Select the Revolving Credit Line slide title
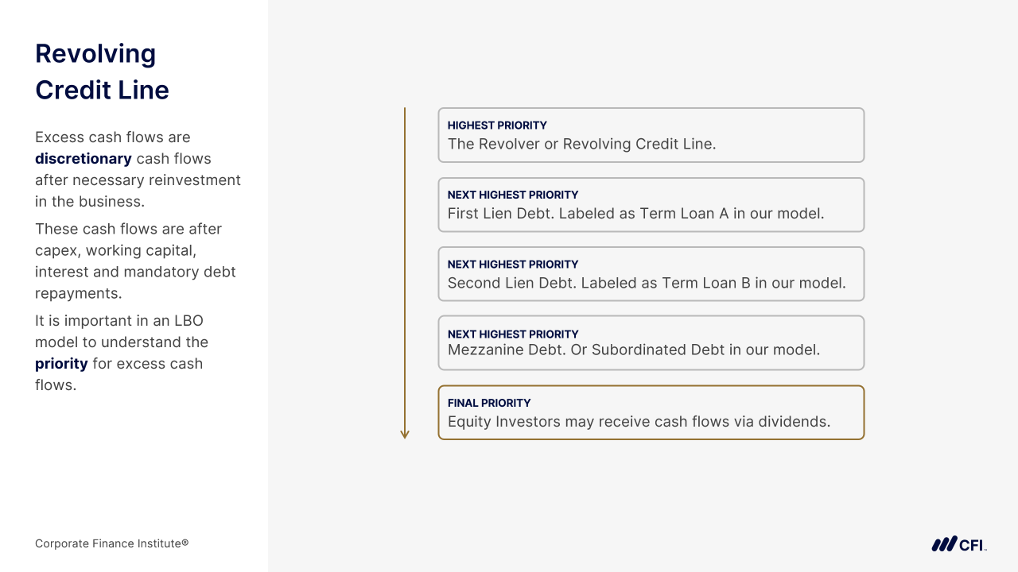1018x572 pixels. (102, 71)
